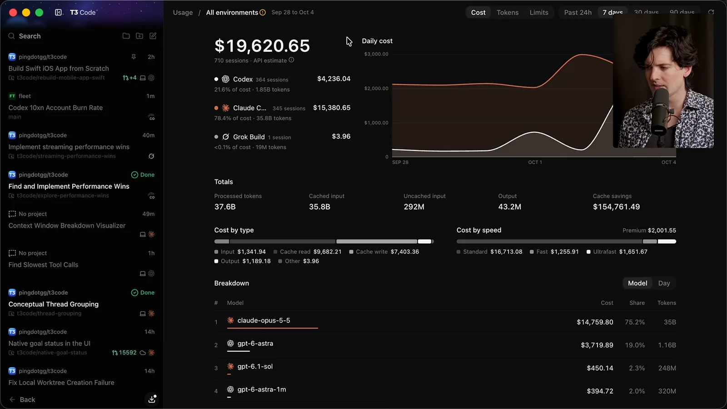
Task: Open Fix Local Worktree Creation Failure thread
Action: tap(82, 377)
